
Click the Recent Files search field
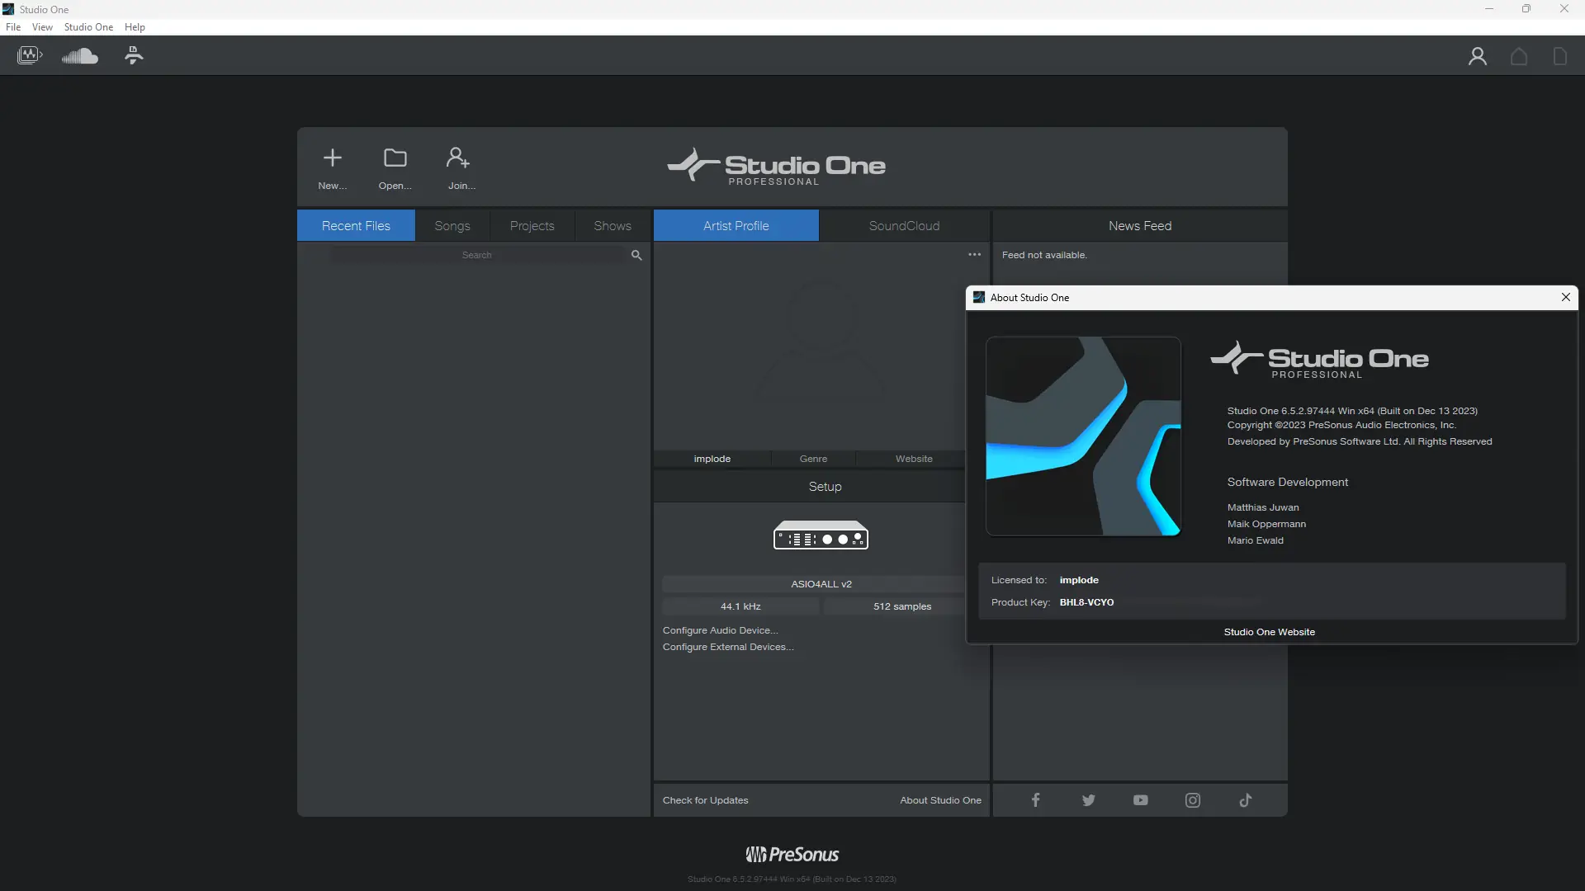click(477, 255)
